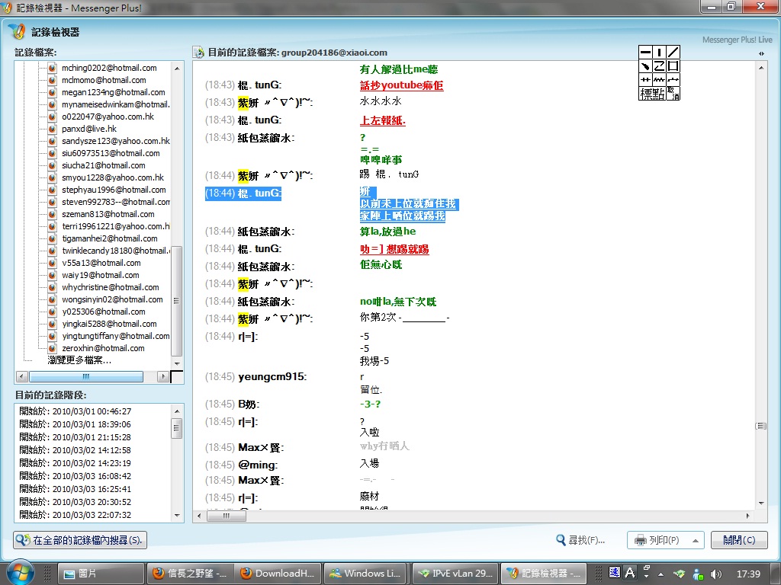Open the log for whychristine@hotmail.com

[x=110, y=287]
